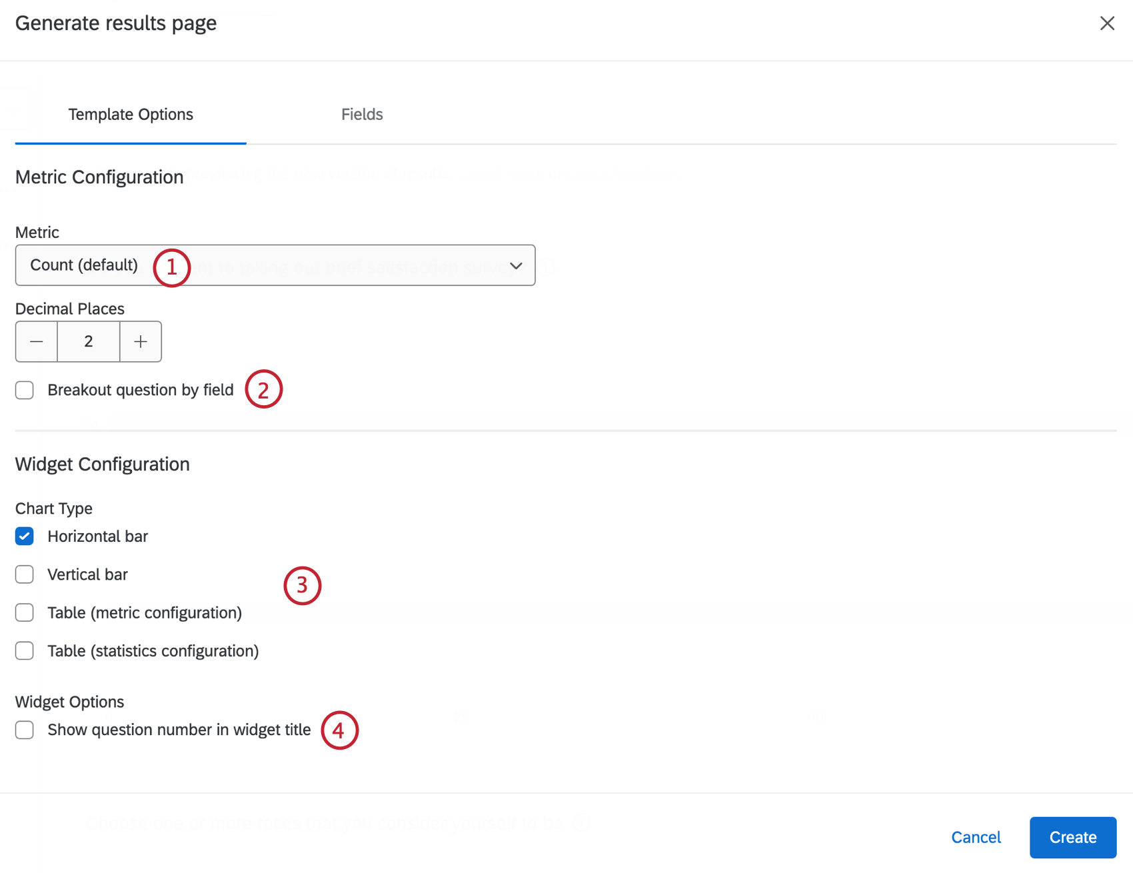Click the Create button
The width and height of the screenshot is (1133, 873).
[1072, 837]
